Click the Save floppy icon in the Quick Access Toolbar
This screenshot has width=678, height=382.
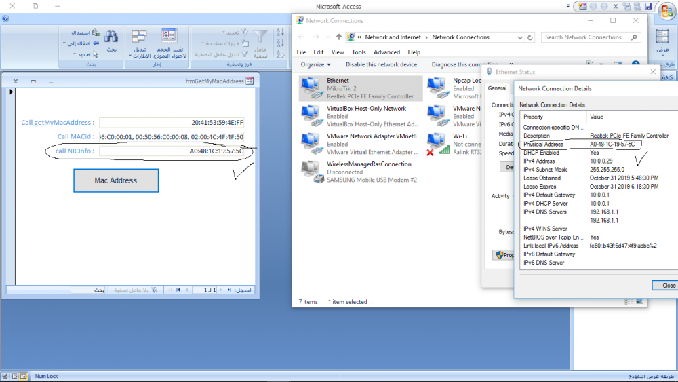tap(647, 7)
